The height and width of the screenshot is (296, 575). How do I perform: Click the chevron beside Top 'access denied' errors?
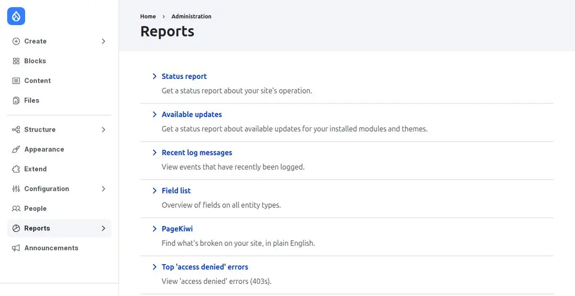click(x=154, y=267)
